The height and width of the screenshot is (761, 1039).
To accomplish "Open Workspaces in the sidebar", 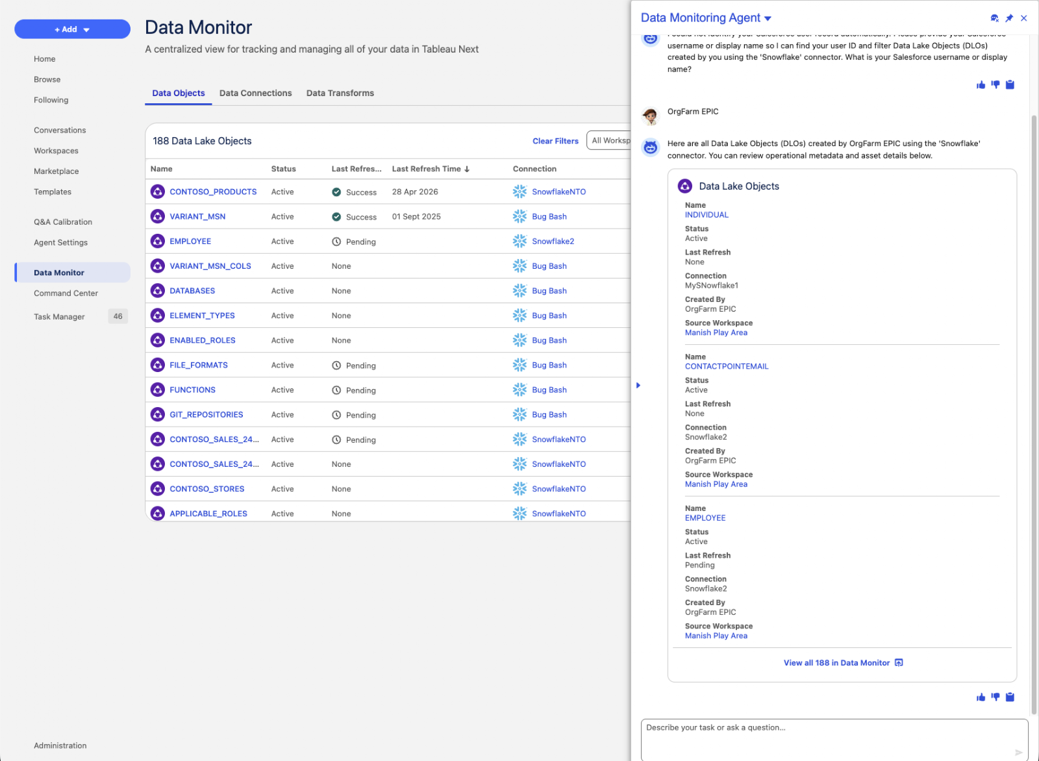I will coord(56,151).
